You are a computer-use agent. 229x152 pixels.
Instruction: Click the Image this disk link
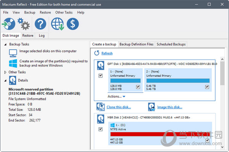pos(170,107)
